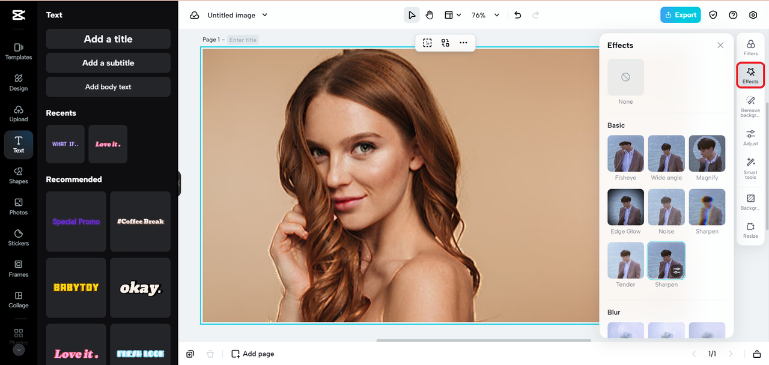Select the pointer Select tool
The height and width of the screenshot is (365, 769).
[x=412, y=15]
